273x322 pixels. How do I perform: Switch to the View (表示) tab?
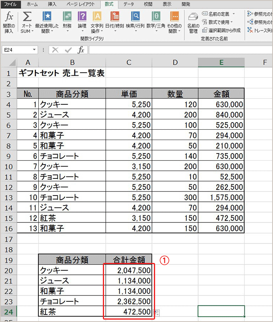pyautogui.click(x=167, y=4)
